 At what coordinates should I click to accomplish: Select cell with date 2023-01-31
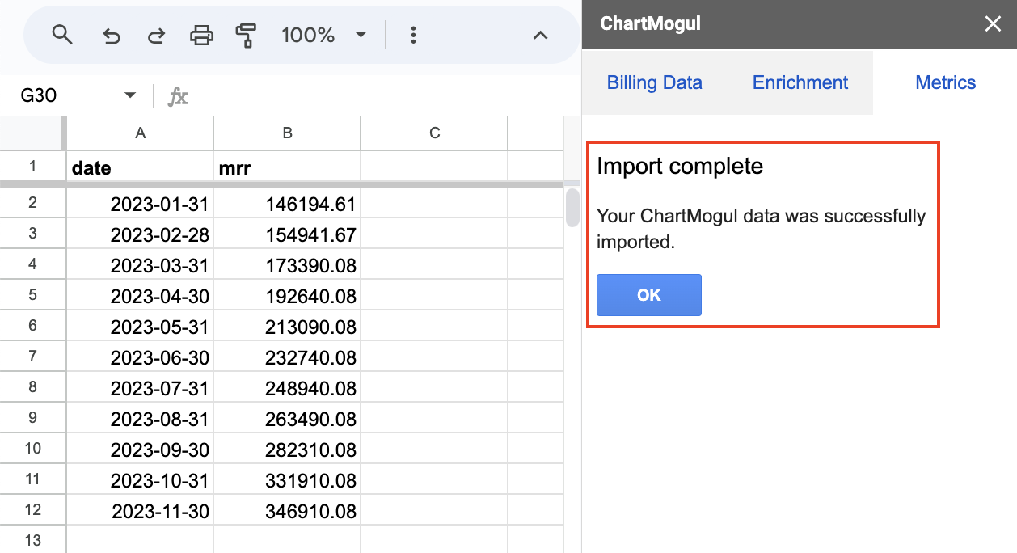140,204
